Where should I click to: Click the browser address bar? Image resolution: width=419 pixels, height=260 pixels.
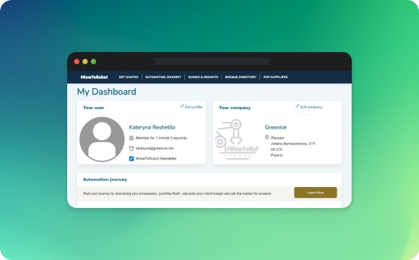tap(212, 61)
